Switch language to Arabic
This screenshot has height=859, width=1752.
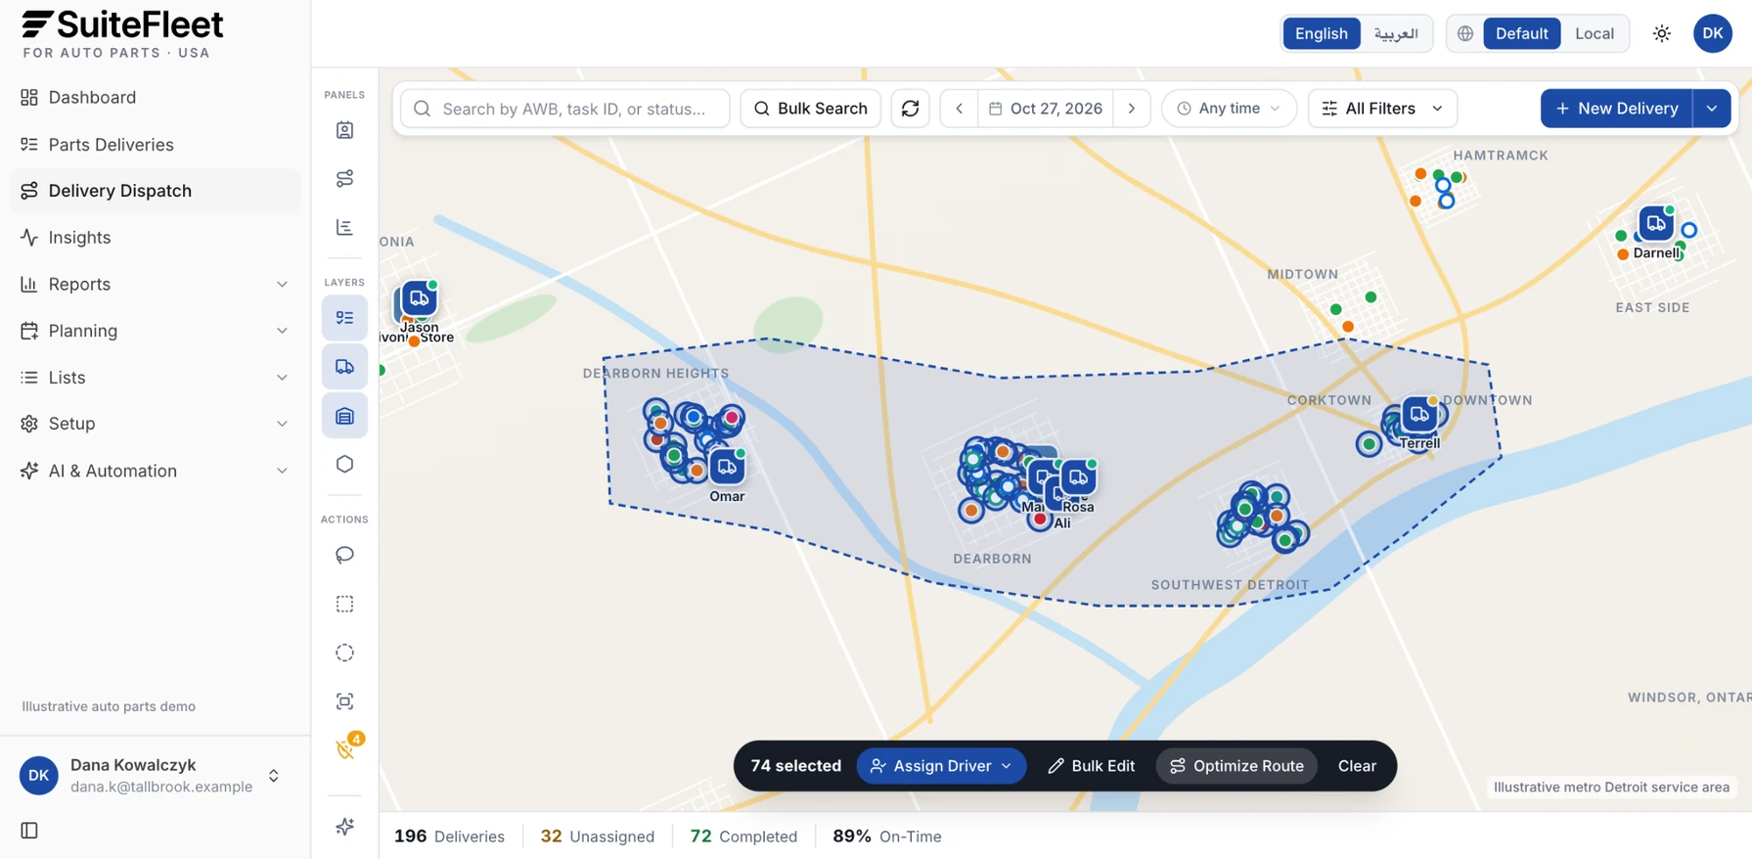(1396, 33)
